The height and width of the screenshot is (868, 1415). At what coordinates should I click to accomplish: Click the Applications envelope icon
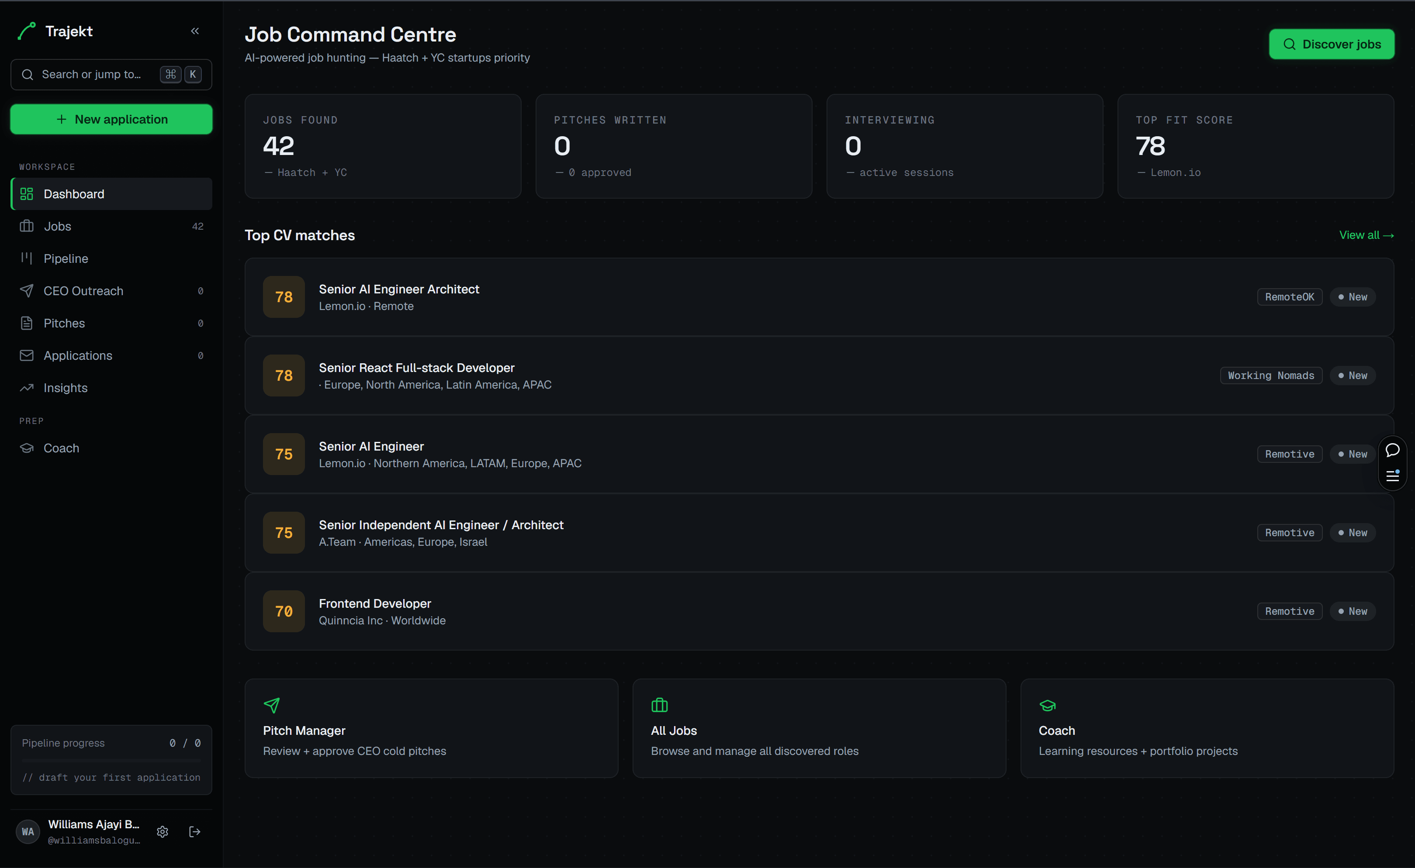tap(26, 355)
